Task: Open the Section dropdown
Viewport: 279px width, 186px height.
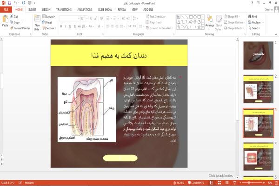Action: pyautogui.click(x=49, y=28)
